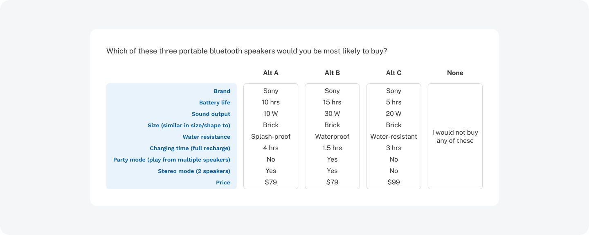Click 'I would not buy any of these'
Viewport: 589px width, 235px height.
(455, 136)
